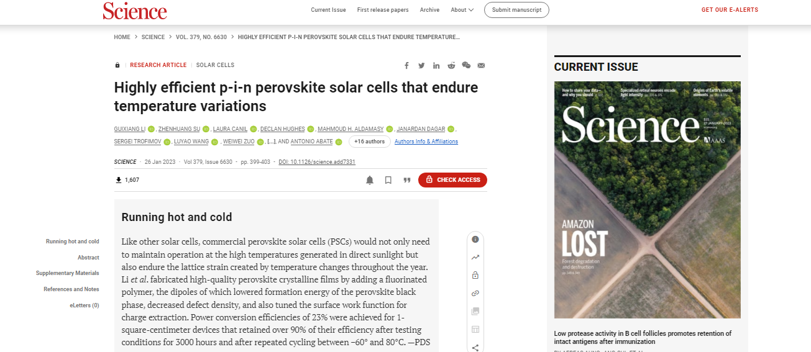Open the DOI link 10.1126/science.add7331
Image resolution: width=811 pixels, height=352 pixels.
point(317,162)
